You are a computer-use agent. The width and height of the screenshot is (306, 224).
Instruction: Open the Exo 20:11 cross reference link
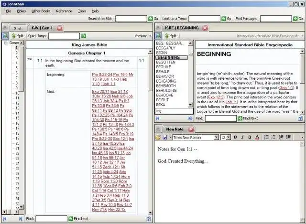pos(101,91)
